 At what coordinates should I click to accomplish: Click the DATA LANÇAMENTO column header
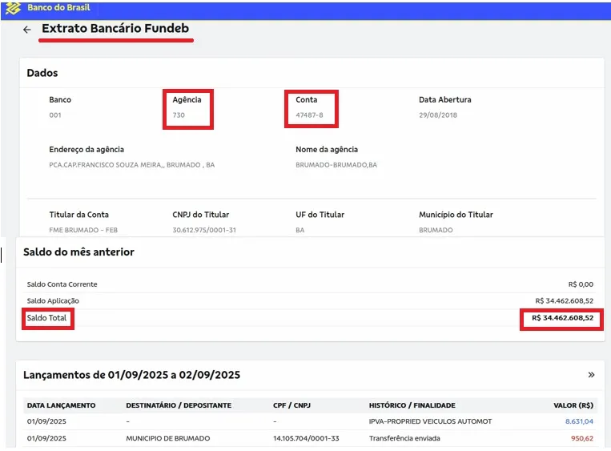pyautogui.click(x=61, y=405)
